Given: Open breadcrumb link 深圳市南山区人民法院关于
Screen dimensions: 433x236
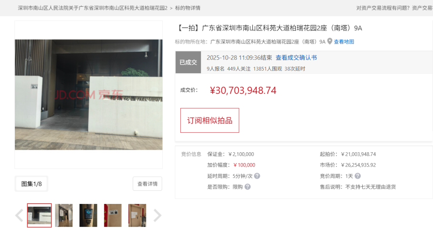Looking at the screenshot, I should [93, 8].
